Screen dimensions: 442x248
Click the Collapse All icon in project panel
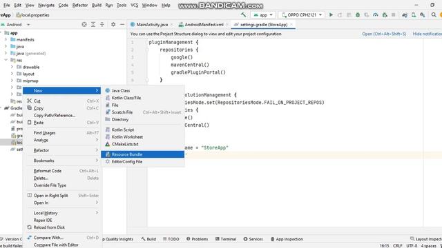click(102, 25)
